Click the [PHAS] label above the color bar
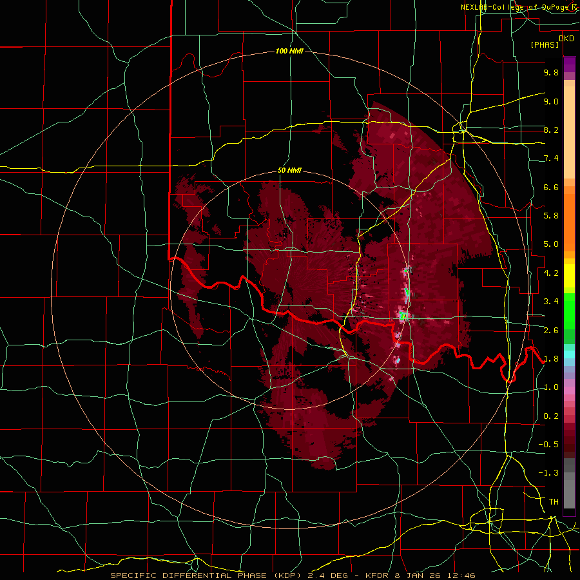Viewport: 580px width, 580px height. point(545,45)
